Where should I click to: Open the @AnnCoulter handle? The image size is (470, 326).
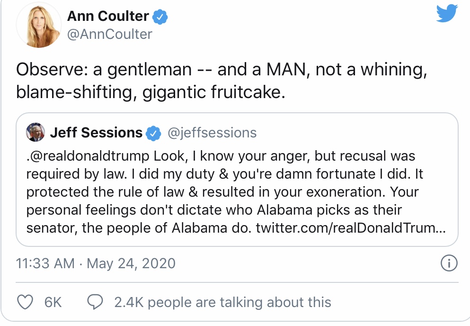pyautogui.click(x=110, y=34)
